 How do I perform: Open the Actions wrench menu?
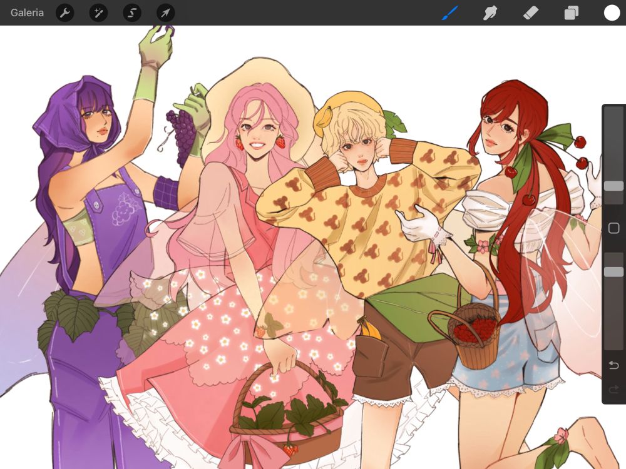[64, 13]
